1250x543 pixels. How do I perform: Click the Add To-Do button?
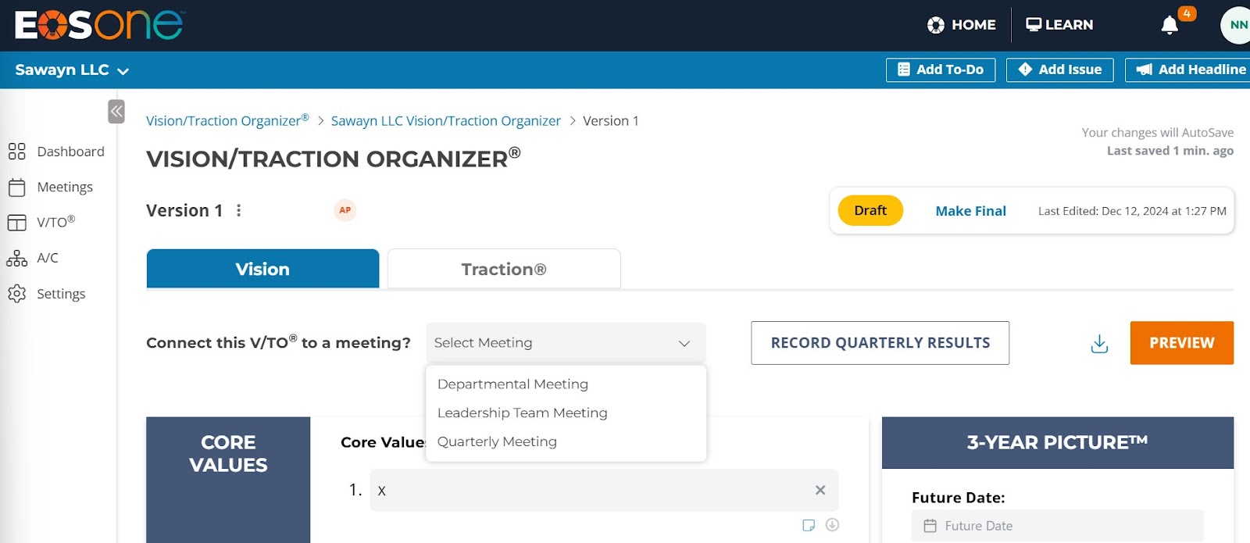(x=941, y=70)
